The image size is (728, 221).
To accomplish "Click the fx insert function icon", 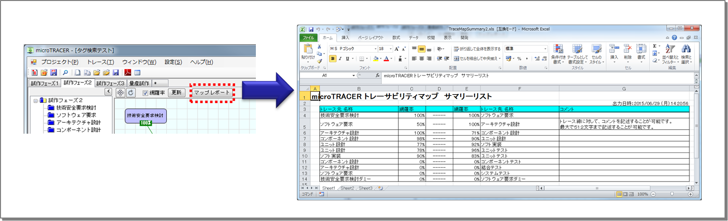I will [378, 75].
